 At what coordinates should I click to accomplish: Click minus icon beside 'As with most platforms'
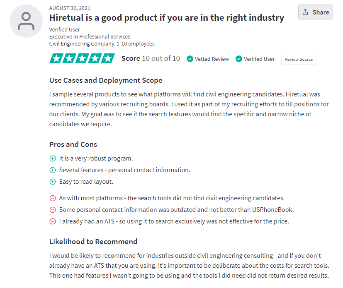(53, 198)
